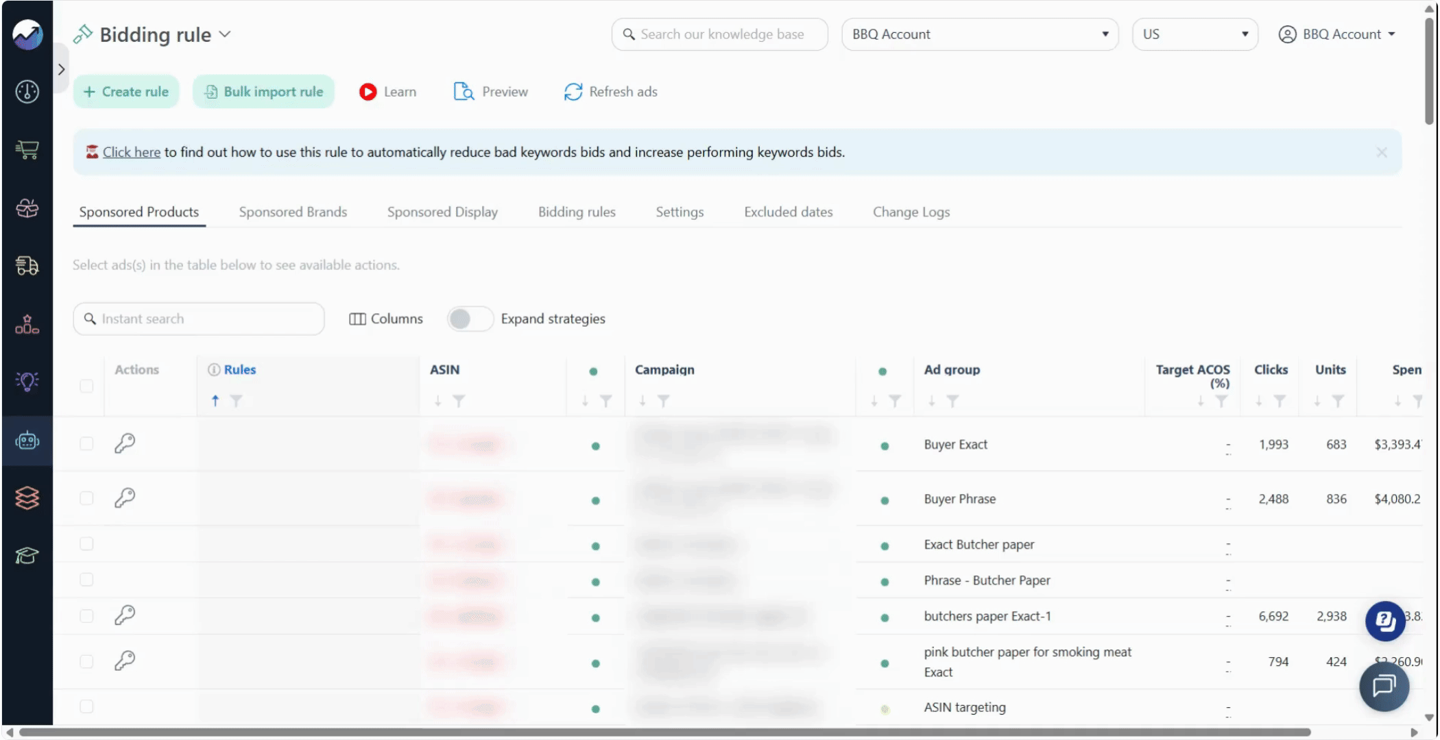Image resolution: width=1440 pixels, height=740 pixels.
Task: Open the BBQ Account selector dropdown
Action: pos(980,34)
